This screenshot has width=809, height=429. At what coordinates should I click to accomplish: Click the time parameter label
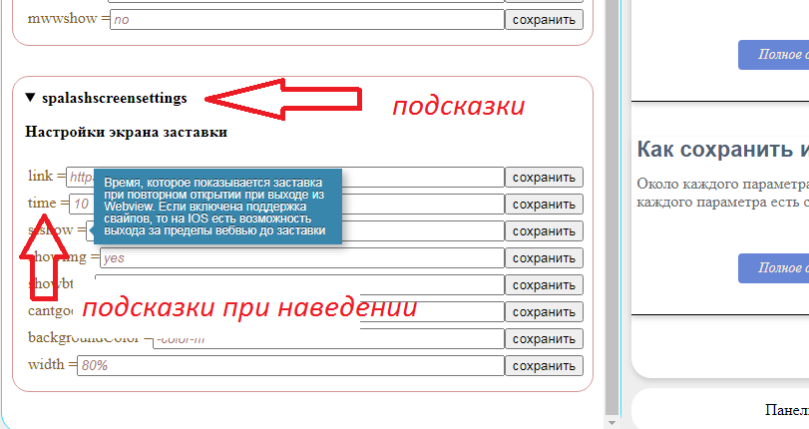click(42, 204)
